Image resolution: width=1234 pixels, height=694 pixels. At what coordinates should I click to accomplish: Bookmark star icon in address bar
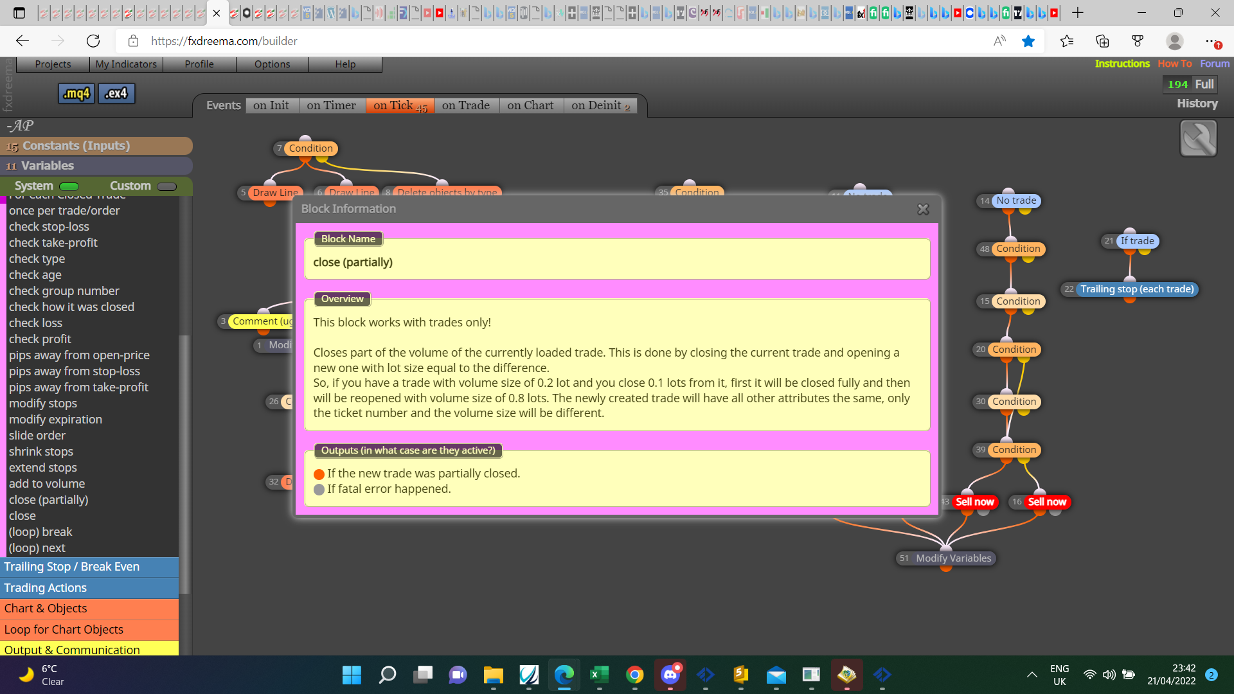pyautogui.click(x=1028, y=41)
